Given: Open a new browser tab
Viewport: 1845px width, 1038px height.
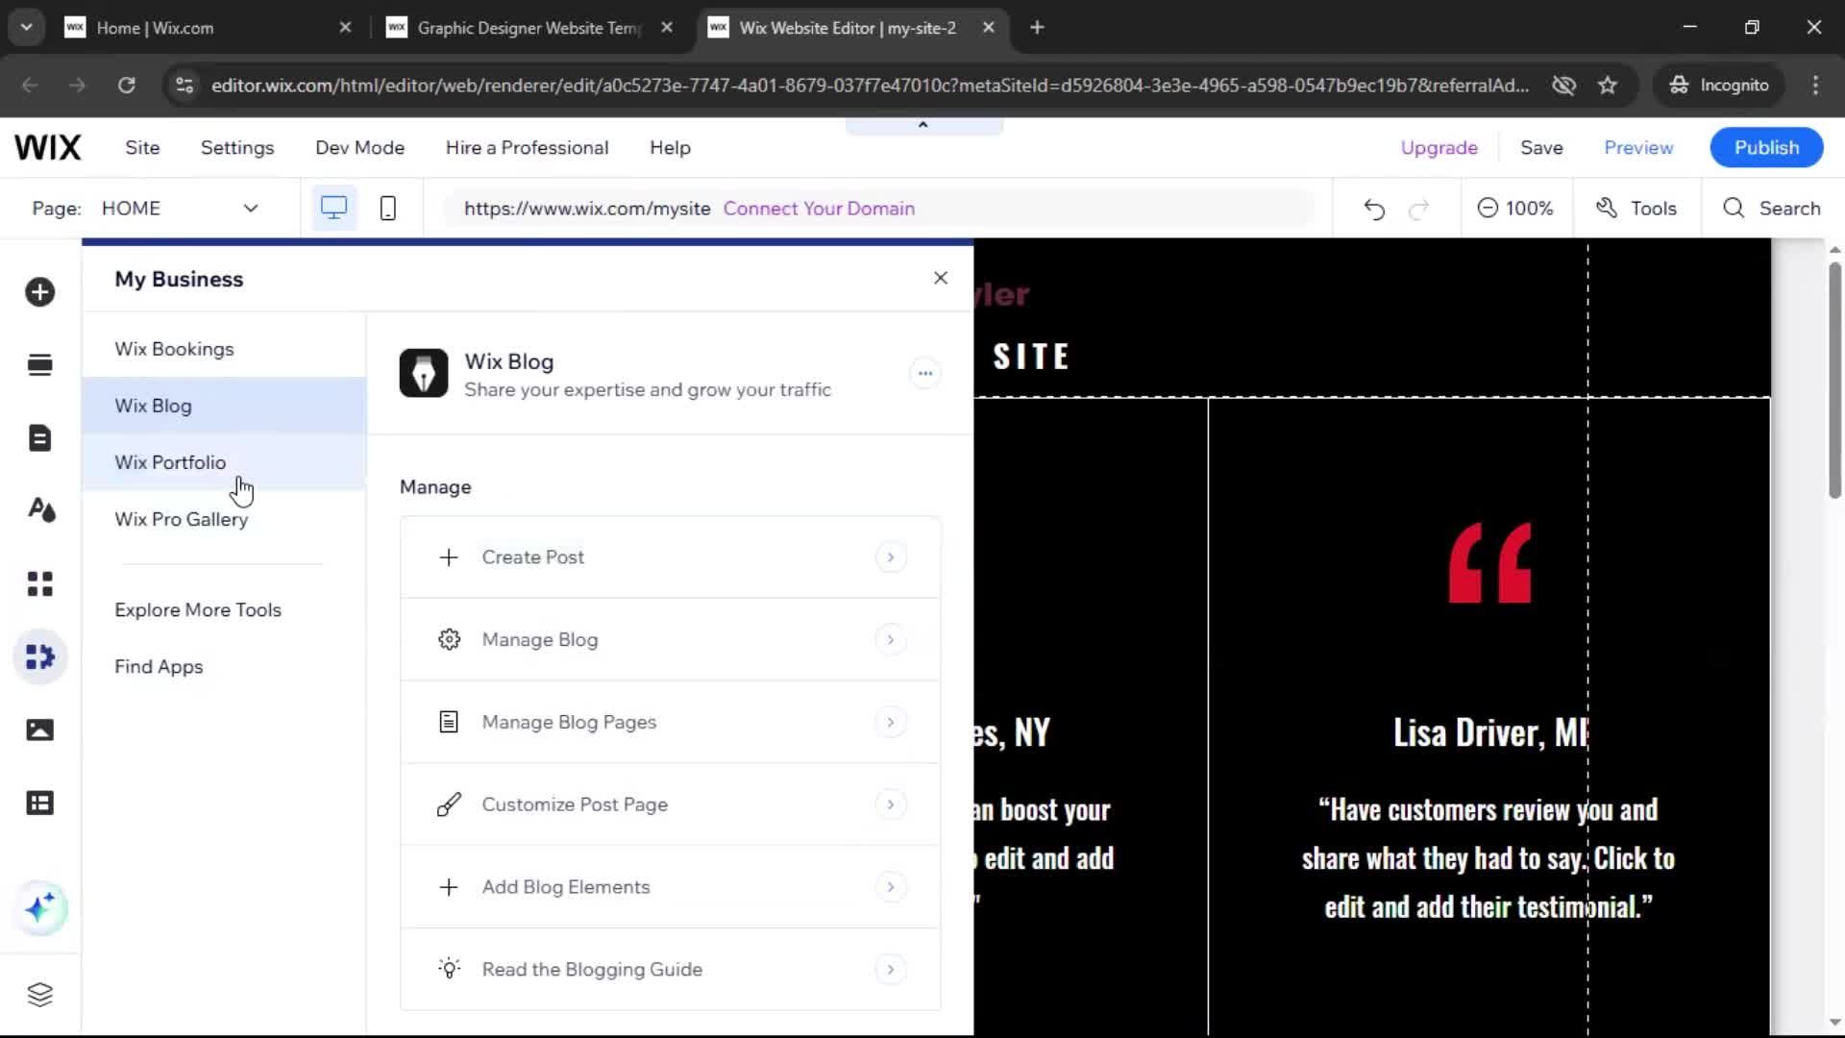Looking at the screenshot, I should tap(1037, 28).
